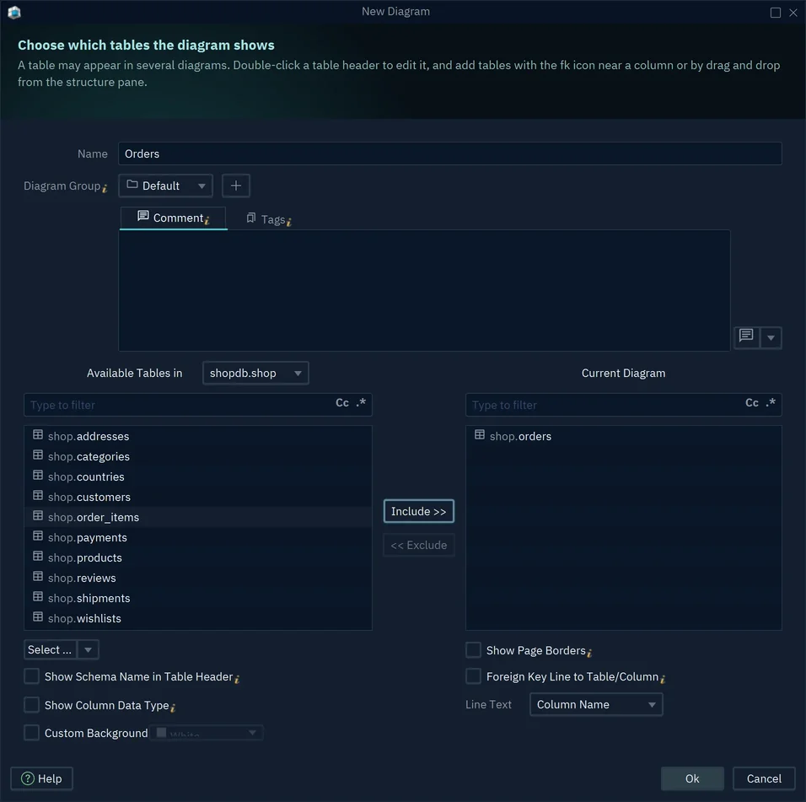Click table icon of shop.orders in Current Diagram
This screenshot has height=802, width=806.
[x=480, y=435]
